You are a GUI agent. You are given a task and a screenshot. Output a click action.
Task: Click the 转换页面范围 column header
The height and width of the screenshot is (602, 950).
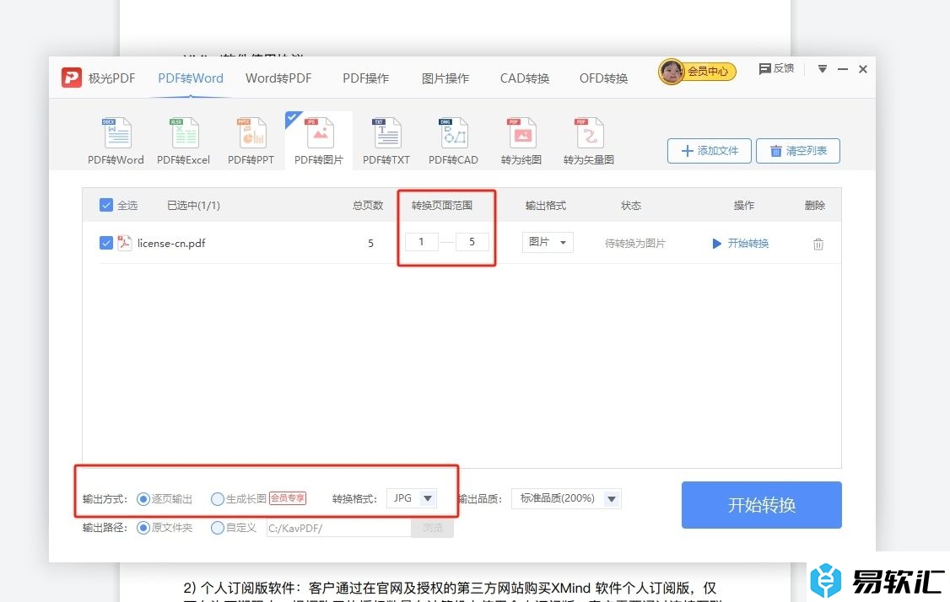point(442,206)
